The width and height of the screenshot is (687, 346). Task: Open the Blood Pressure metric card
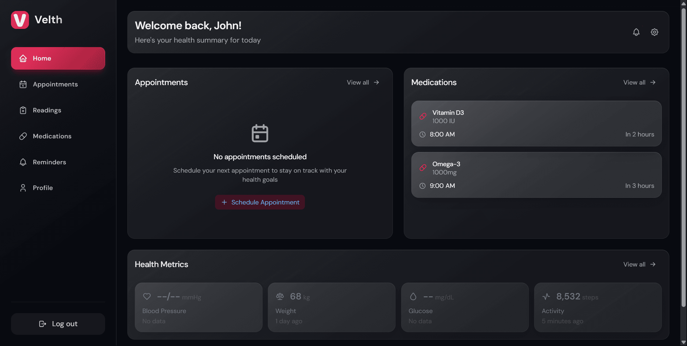pyautogui.click(x=198, y=307)
